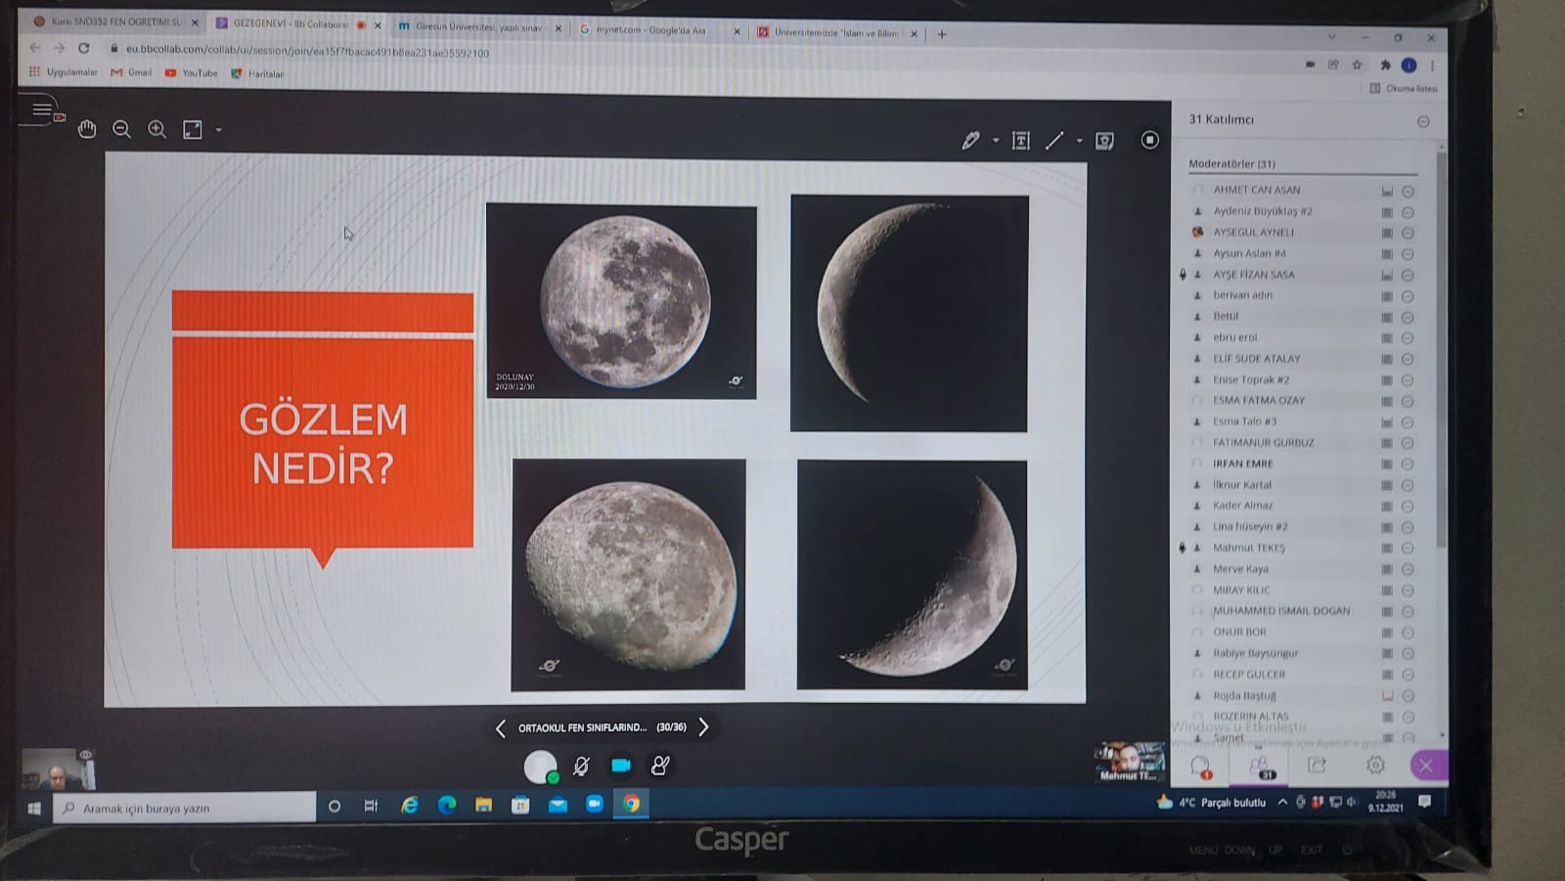
Task: Close the Collaborate side panel
Action: tap(1426, 766)
